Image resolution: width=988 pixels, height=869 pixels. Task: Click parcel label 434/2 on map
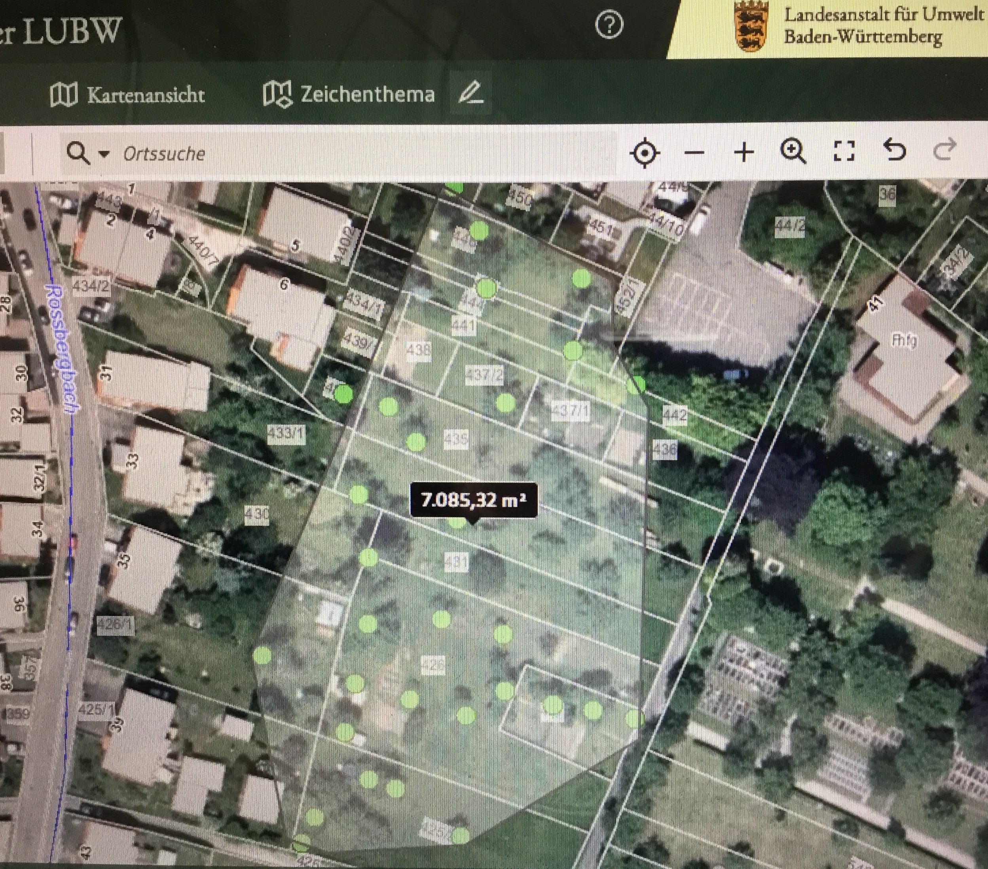pyautogui.click(x=91, y=286)
